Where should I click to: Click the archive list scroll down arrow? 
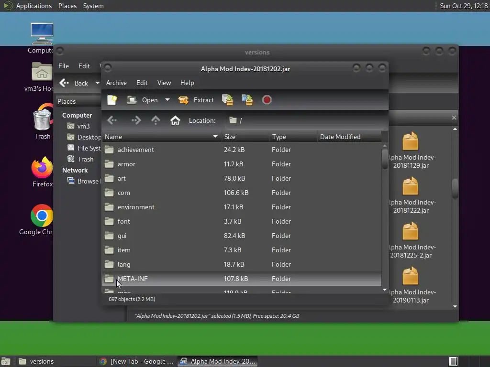point(385,290)
